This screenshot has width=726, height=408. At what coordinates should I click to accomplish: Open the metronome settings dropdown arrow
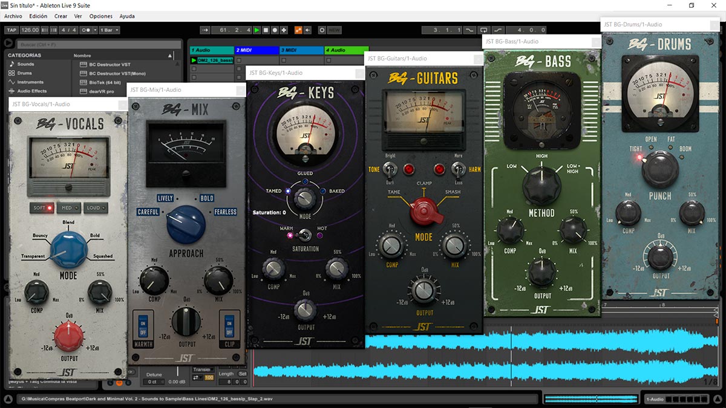pos(95,30)
